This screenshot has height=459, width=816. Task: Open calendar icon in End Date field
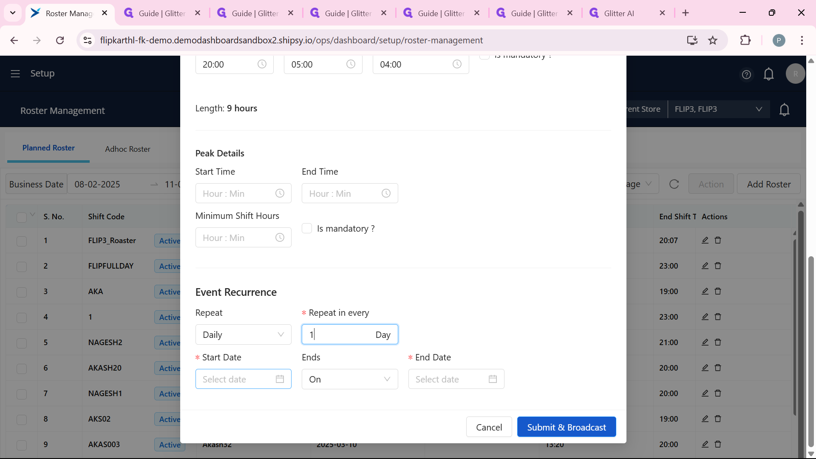tap(493, 379)
